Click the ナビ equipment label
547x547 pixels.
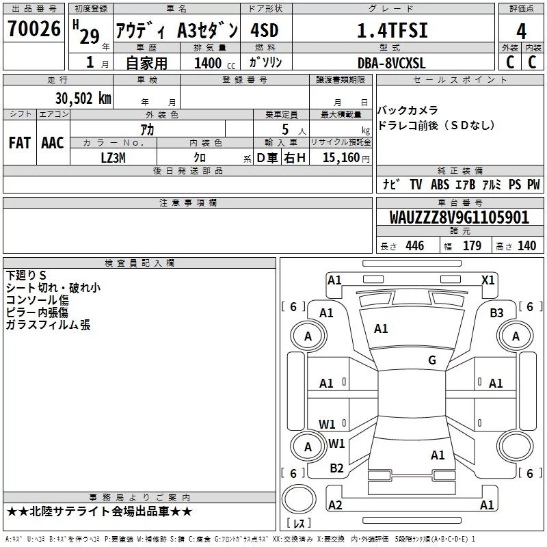click(x=391, y=184)
